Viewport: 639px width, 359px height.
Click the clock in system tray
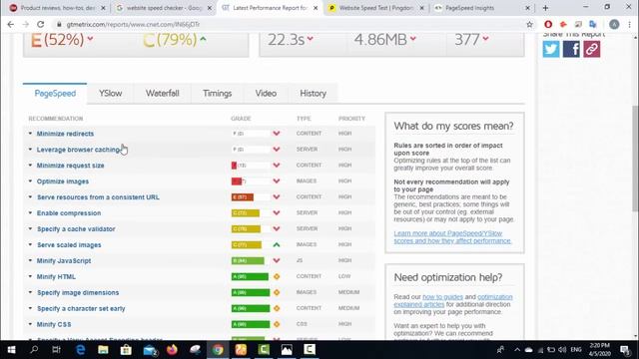point(599,350)
